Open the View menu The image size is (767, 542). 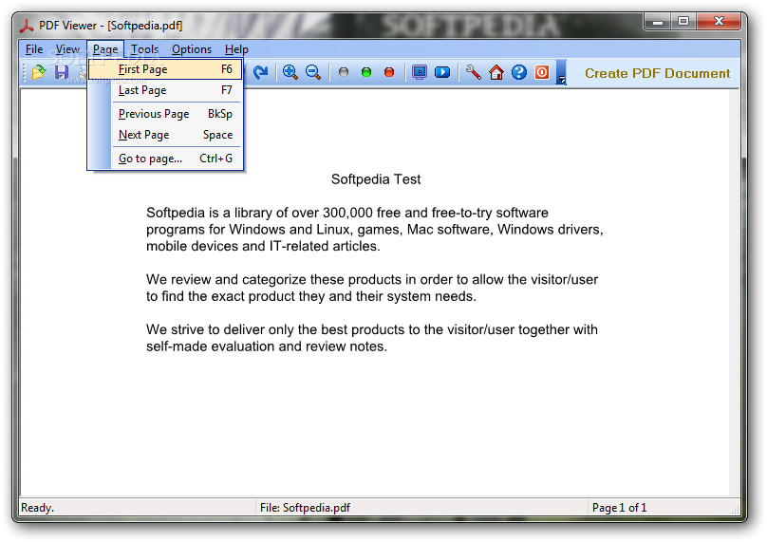tap(67, 49)
